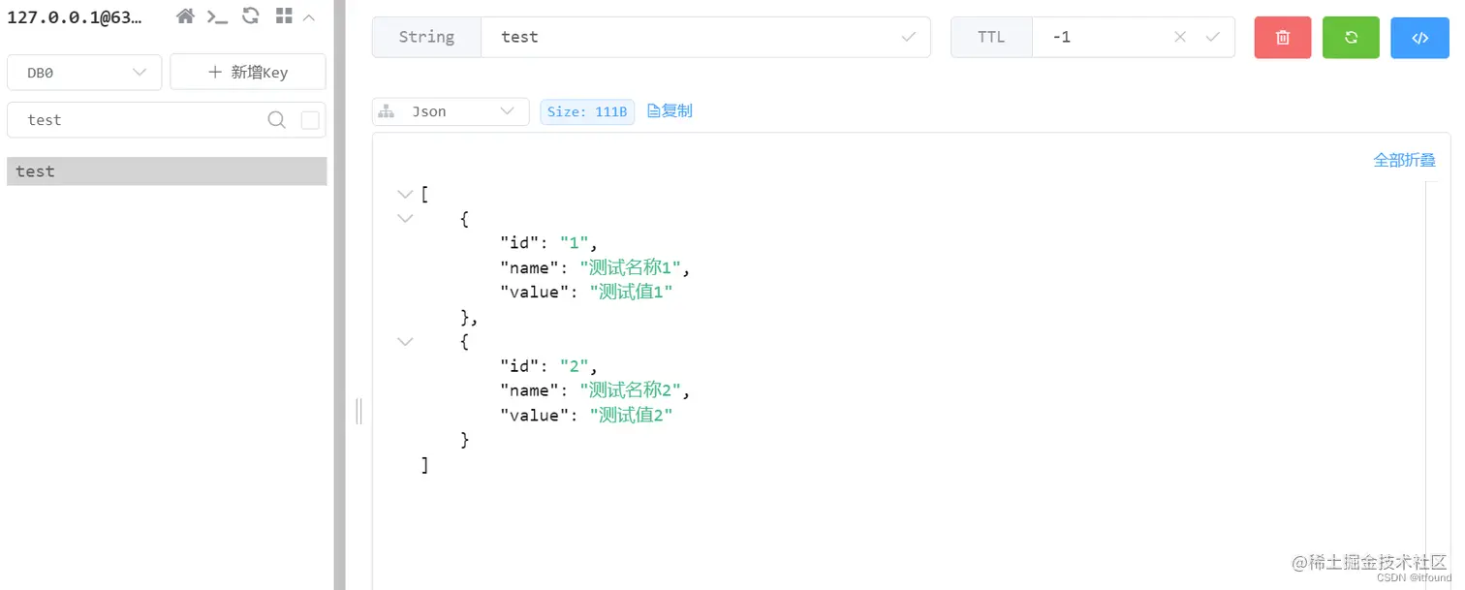Image resolution: width=1465 pixels, height=590 pixels.
Task: Click the confirm checkmark in the TTL field
Action: tap(1212, 37)
